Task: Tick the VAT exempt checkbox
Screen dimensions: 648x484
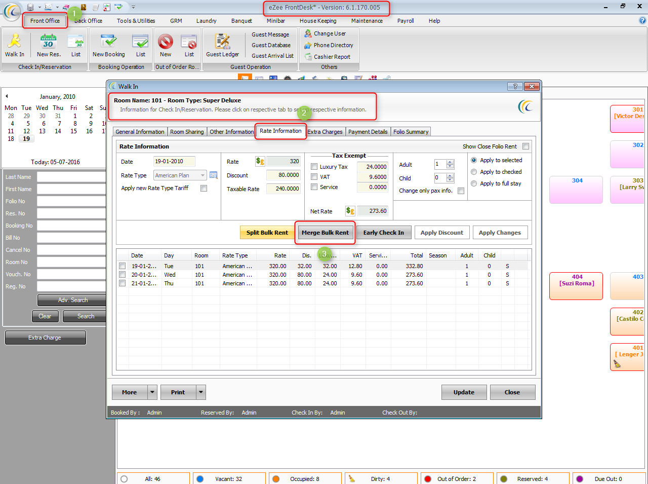Action: tap(314, 177)
